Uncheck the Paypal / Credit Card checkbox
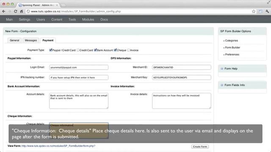 [x=50, y=50]
